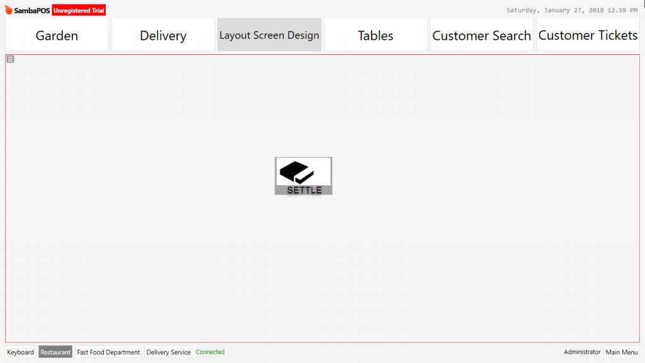Click the Administrator user label

coord(582,352)
